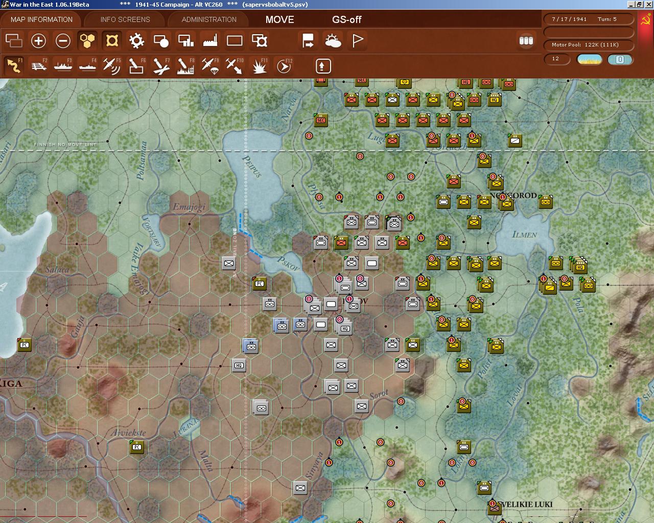Click the empty rectangle toolbar icon
The height and width of the screenshot is (523, 654).
click(x=235, y=40)
